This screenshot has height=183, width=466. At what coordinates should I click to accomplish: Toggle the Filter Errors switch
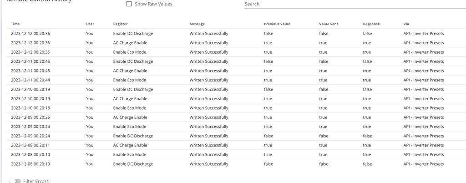17,181
